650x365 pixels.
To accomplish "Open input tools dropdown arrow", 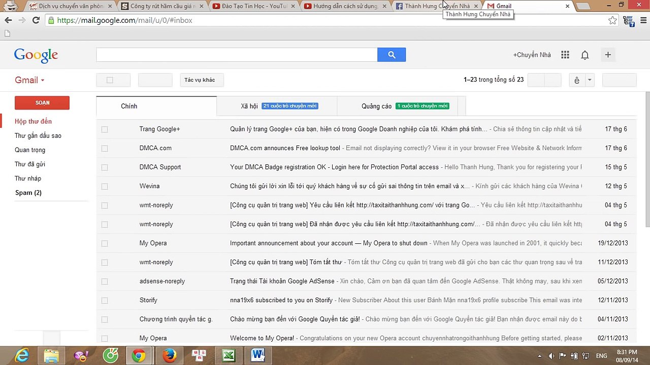I will (x=590, y=80).
